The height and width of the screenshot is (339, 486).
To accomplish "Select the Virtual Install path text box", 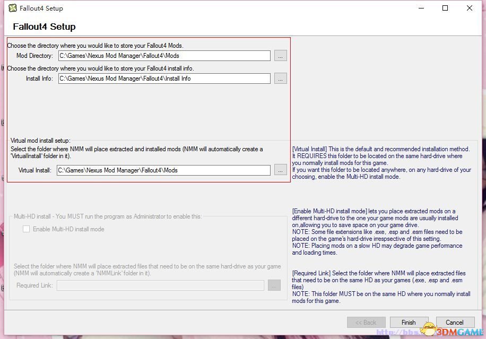I will [163, 170].
